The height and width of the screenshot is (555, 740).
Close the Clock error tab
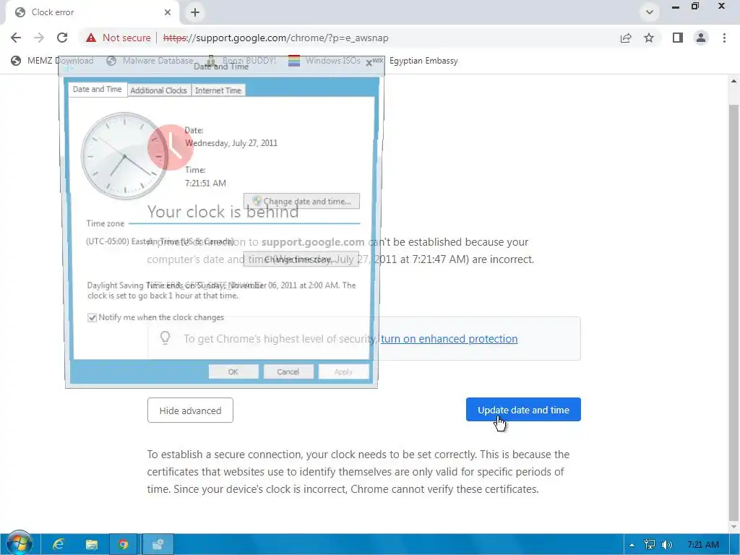[168, 12]
